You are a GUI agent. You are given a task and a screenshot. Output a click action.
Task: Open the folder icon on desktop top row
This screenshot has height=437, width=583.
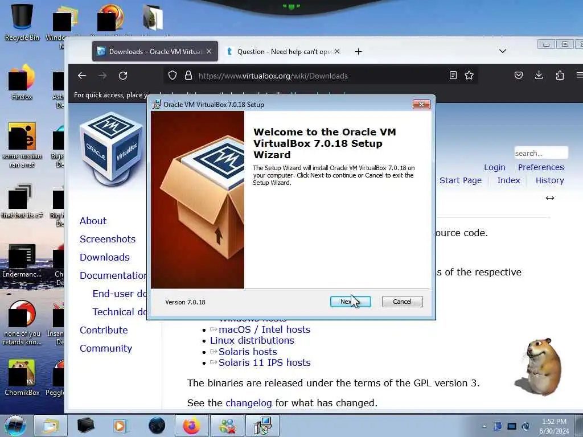tap(153, 17)
